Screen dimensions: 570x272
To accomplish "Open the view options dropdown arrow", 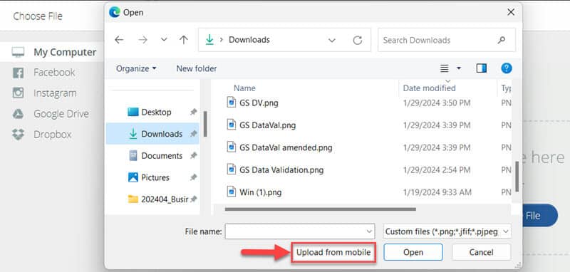I will (458, 68).
